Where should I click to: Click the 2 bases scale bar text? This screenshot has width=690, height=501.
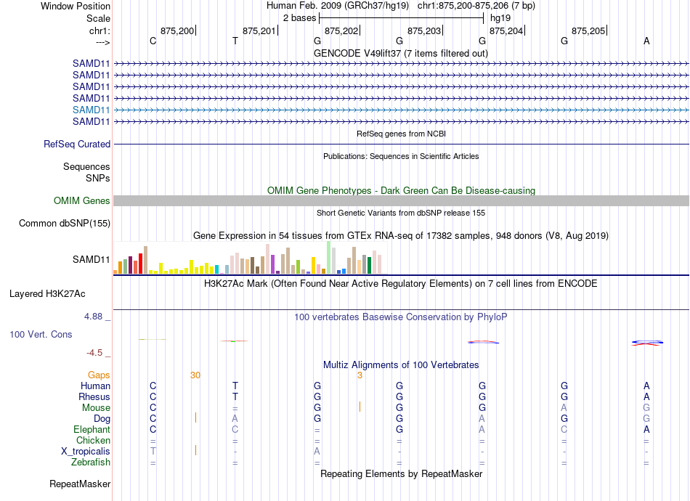(299, 18)
